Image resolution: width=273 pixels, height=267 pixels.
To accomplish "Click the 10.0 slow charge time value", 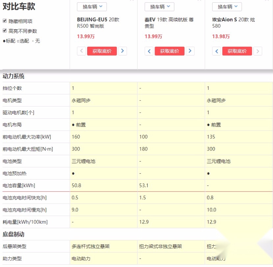I will 211,210.
